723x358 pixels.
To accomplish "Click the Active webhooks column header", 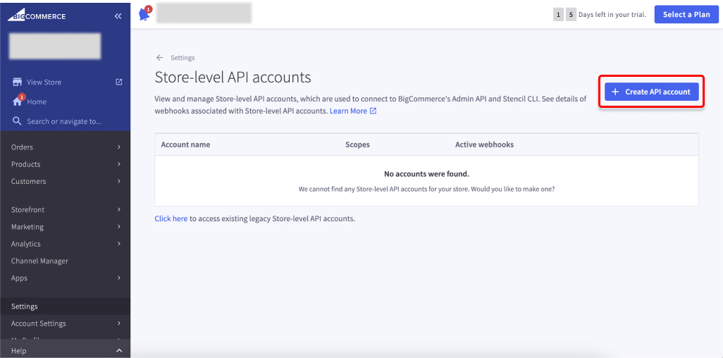I will coord(484,144).
